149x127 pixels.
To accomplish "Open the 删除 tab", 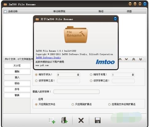I will pyautogui.click(x=17, y=72).
